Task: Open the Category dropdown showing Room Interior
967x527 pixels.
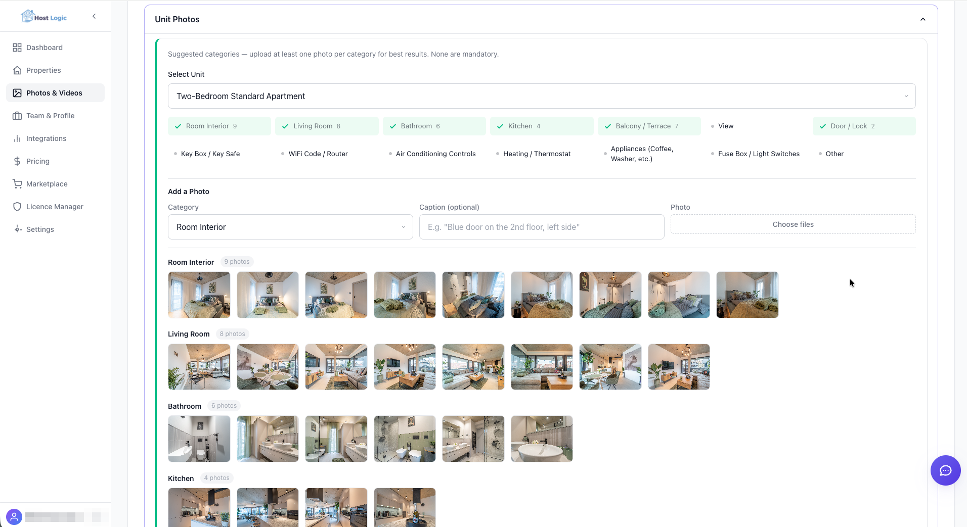Action: tap(290, 227)
